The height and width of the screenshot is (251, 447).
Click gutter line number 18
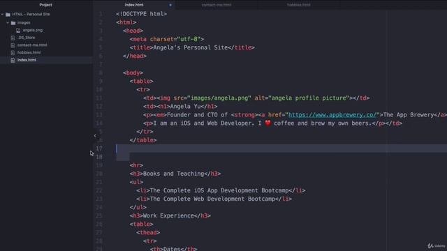[x=99, y=157]
